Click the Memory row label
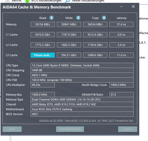148x141 pixels. (x=11, y=24)
